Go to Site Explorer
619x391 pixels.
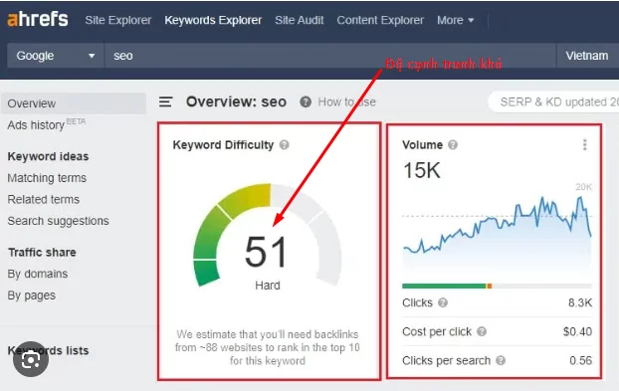(118, 20)
